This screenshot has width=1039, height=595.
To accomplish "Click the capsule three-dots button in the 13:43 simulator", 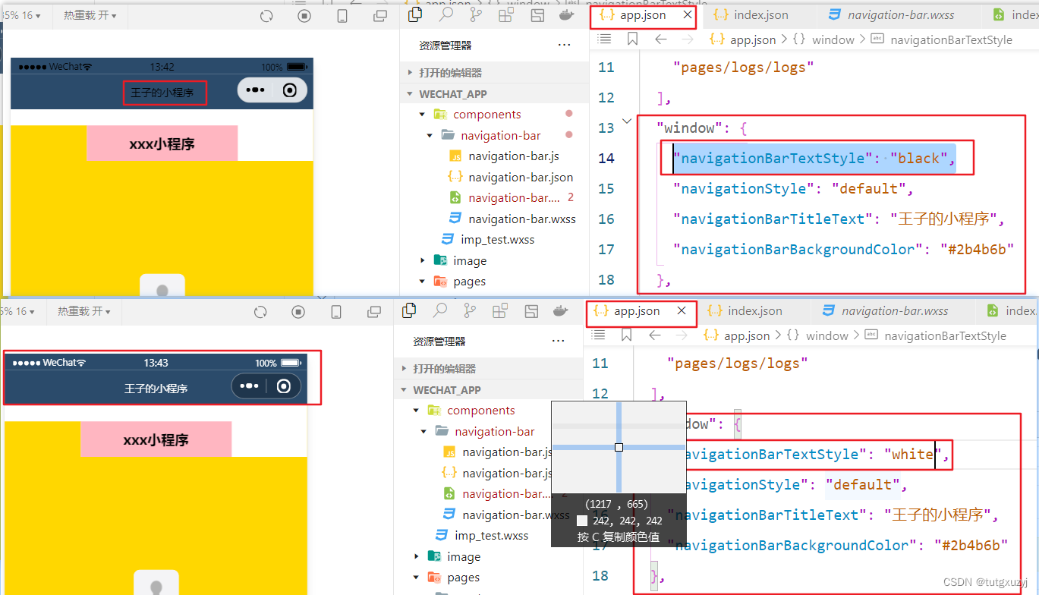I will [x=249, y=386].
